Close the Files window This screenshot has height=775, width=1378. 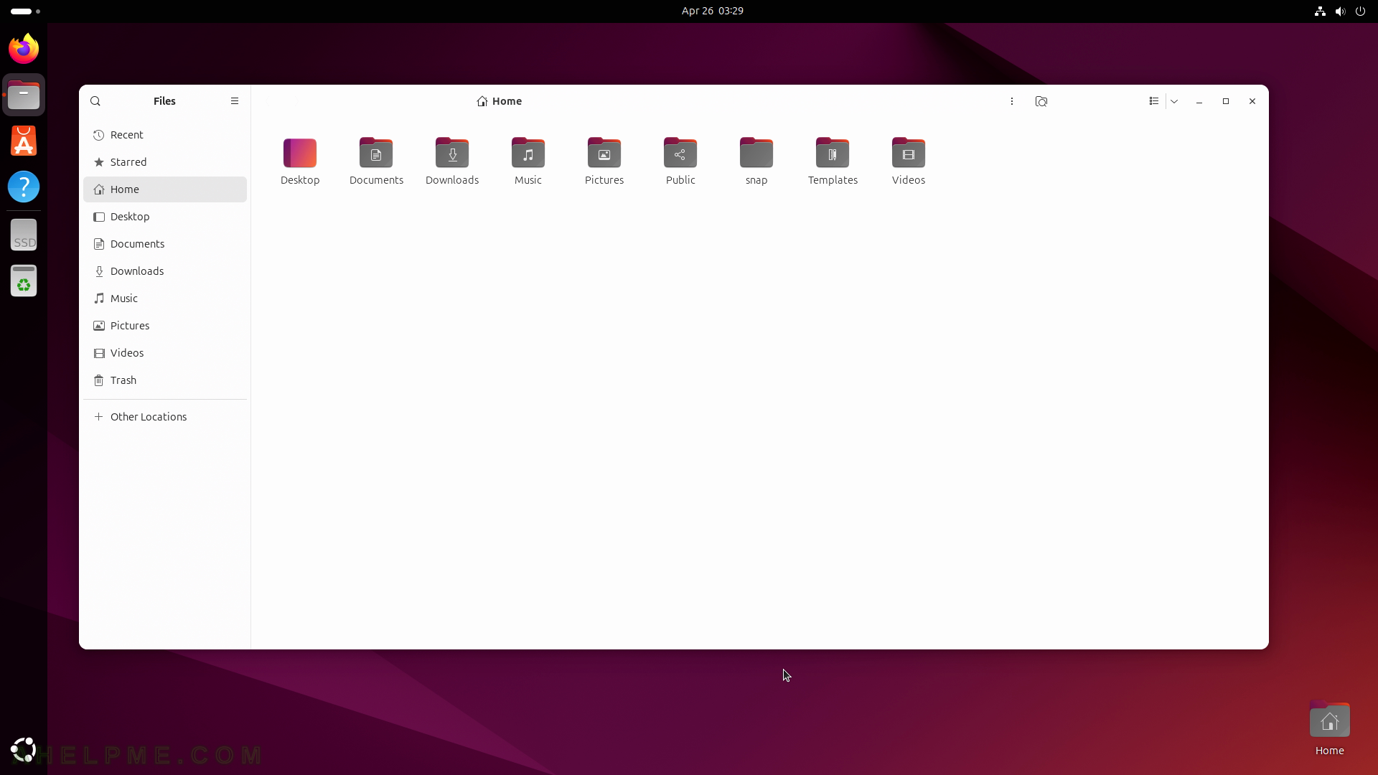(x=1252, y=101)
